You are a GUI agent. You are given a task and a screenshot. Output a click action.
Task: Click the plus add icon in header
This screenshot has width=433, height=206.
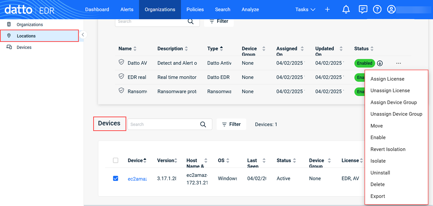click(327, 10)
